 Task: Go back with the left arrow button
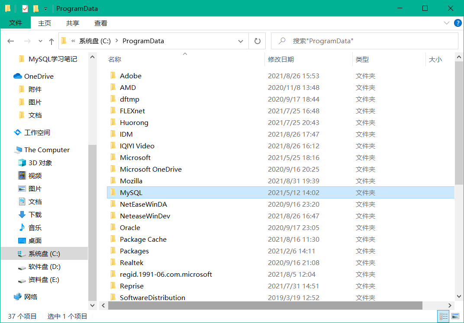[11, 41]
